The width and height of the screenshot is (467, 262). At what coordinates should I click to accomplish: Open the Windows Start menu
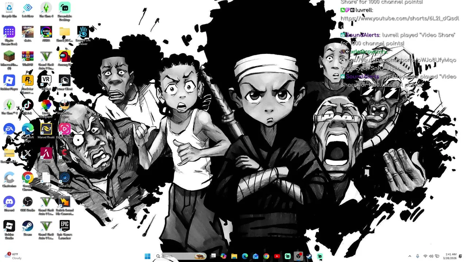click(147, 256)
